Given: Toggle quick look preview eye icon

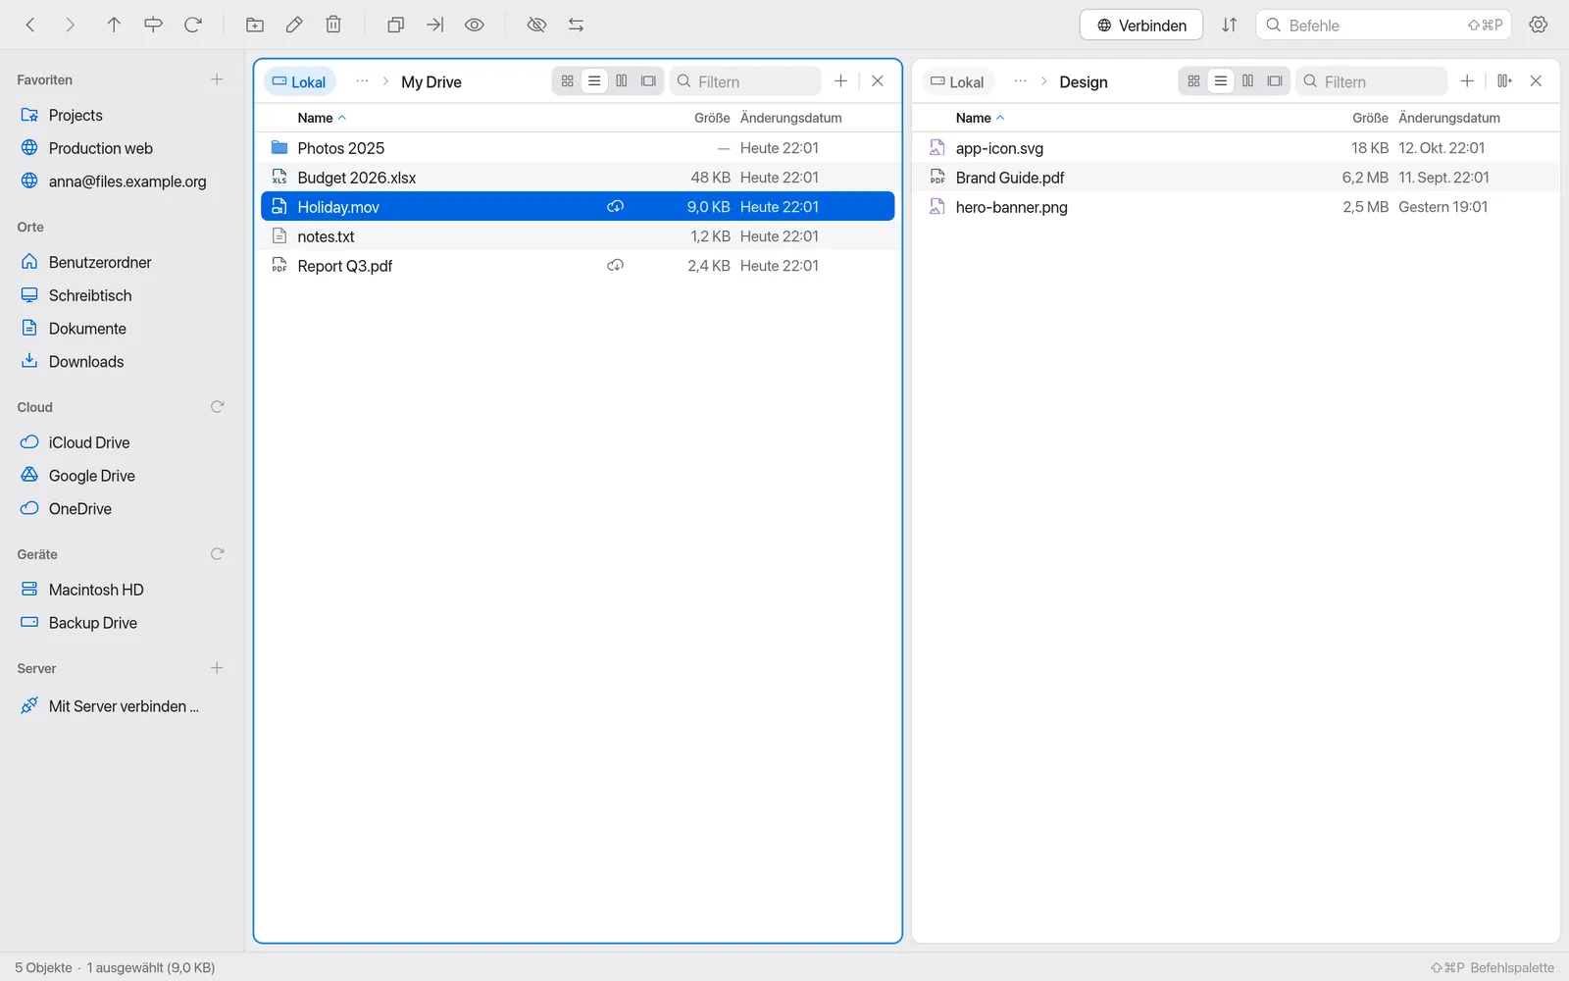Looking at the screenshot, I should [475, 26].
